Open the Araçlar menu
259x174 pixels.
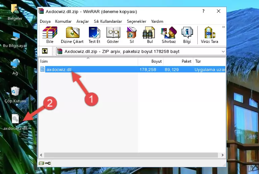point(83,21)
